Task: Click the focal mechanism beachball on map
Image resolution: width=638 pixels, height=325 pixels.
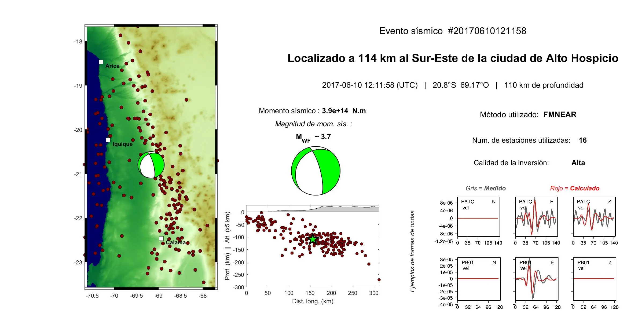Action: coord(151,165)
